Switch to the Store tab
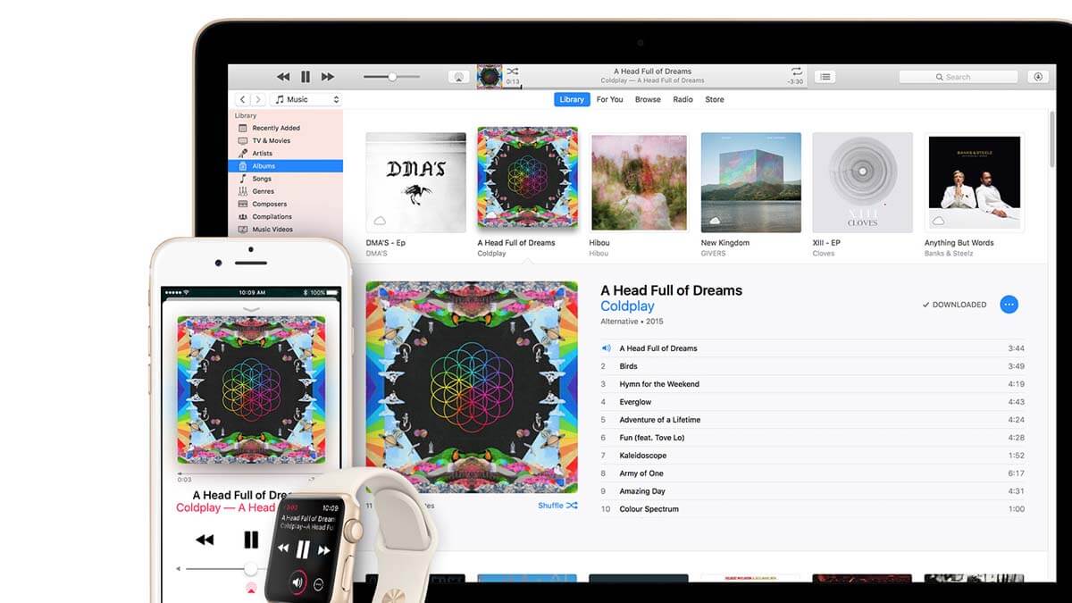1072x603 pixels. pos(715,99)
